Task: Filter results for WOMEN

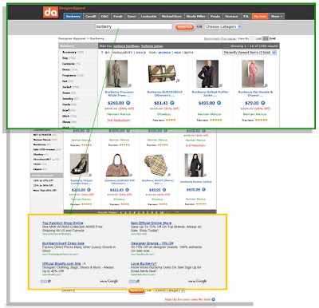Action: (x=164, y=53)
